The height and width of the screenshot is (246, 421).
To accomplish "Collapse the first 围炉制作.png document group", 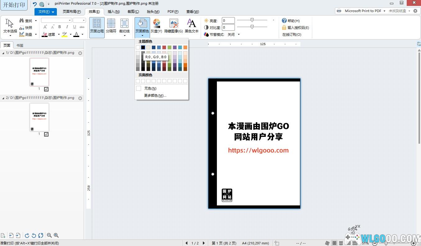I will click(x=3, y=53).
